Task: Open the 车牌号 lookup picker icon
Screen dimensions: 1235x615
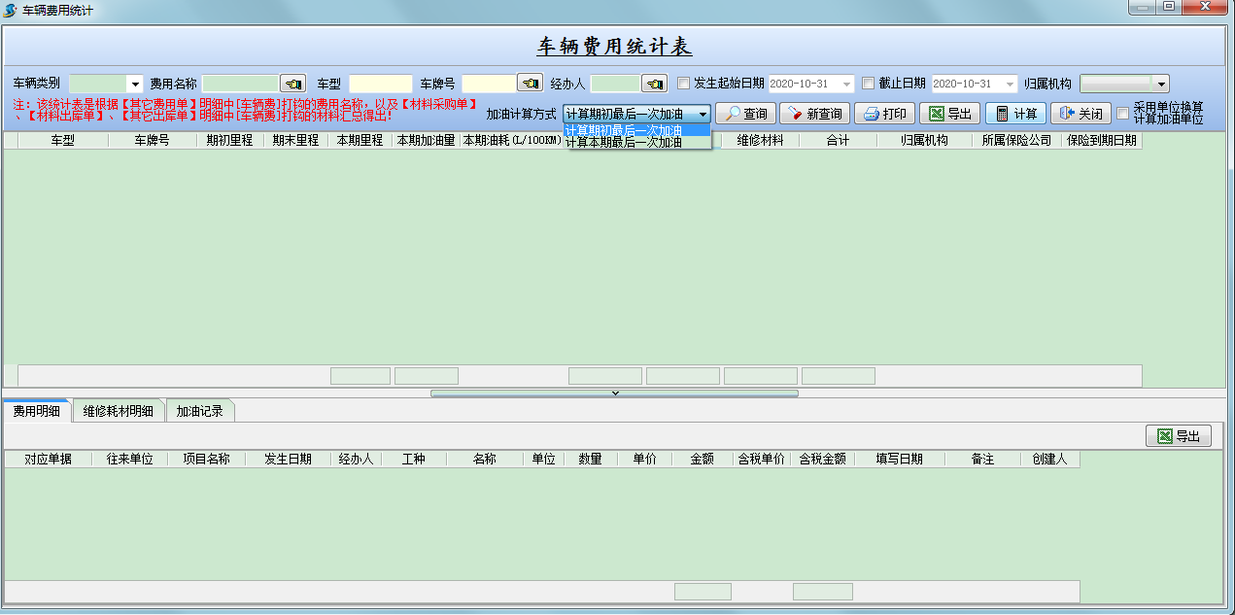Action: pyautogui.click(x=528, y=83)
